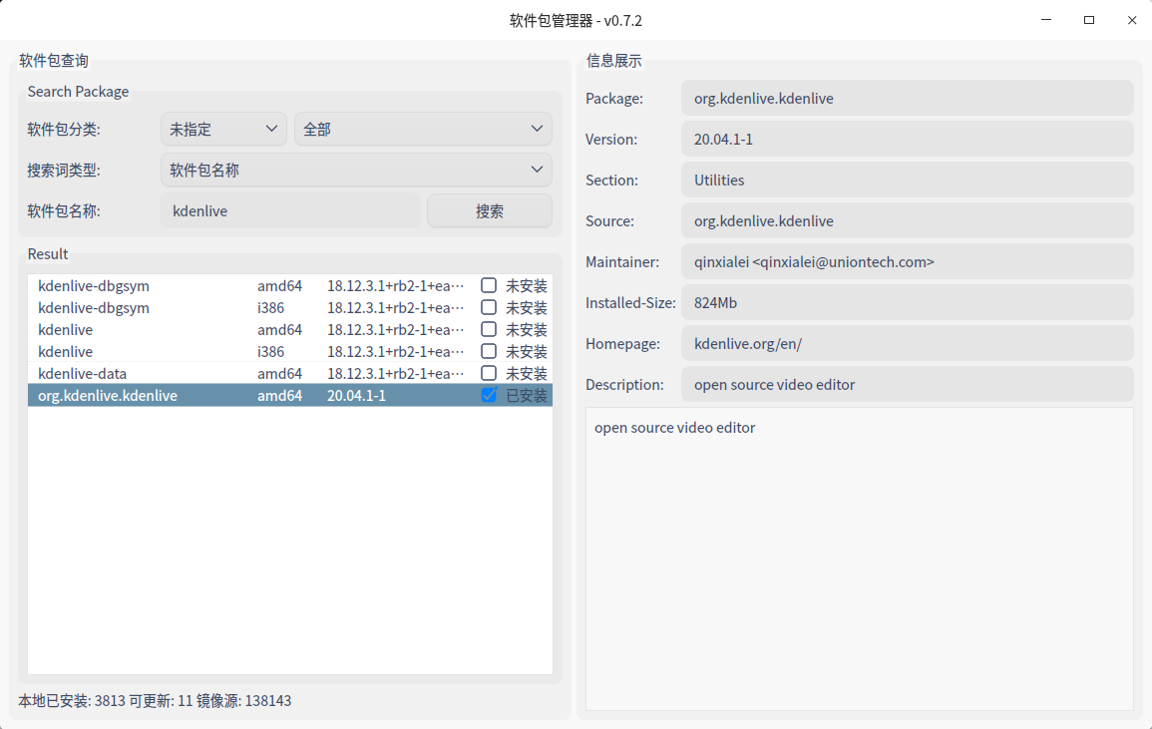Click the Version field 20.04.1-1
The image size is (1152, 729).
908,139
